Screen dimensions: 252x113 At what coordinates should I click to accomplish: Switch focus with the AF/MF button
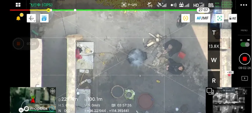coord(203,18)
